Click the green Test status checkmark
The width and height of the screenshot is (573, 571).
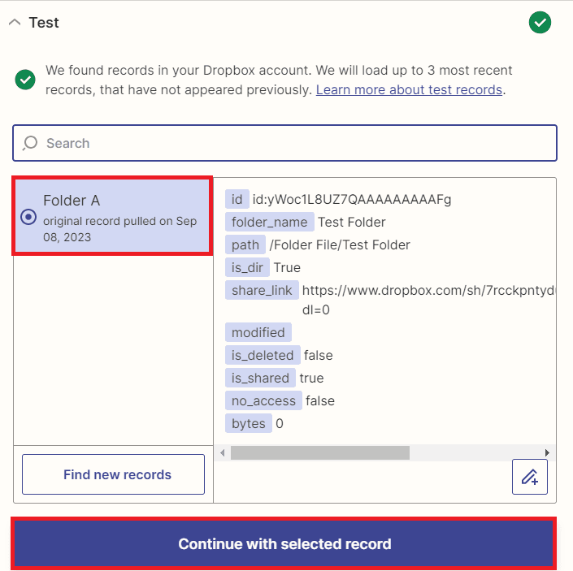pyautogui.click(x=540, y=23)
